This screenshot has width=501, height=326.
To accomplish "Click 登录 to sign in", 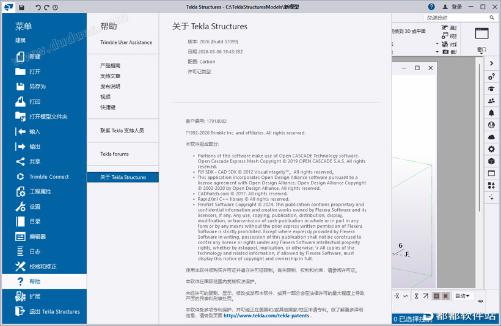I will click(456, 7).
